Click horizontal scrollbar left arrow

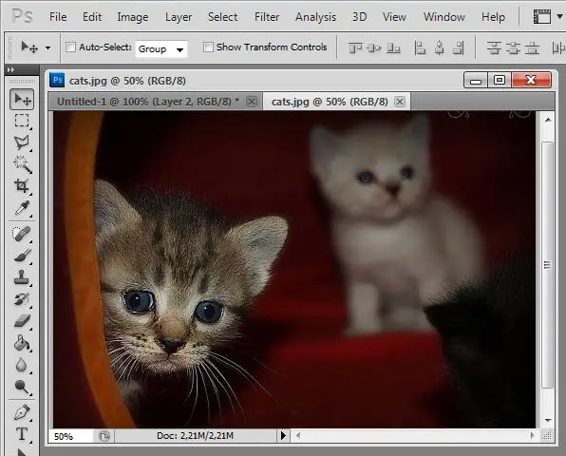click(298, 436)
